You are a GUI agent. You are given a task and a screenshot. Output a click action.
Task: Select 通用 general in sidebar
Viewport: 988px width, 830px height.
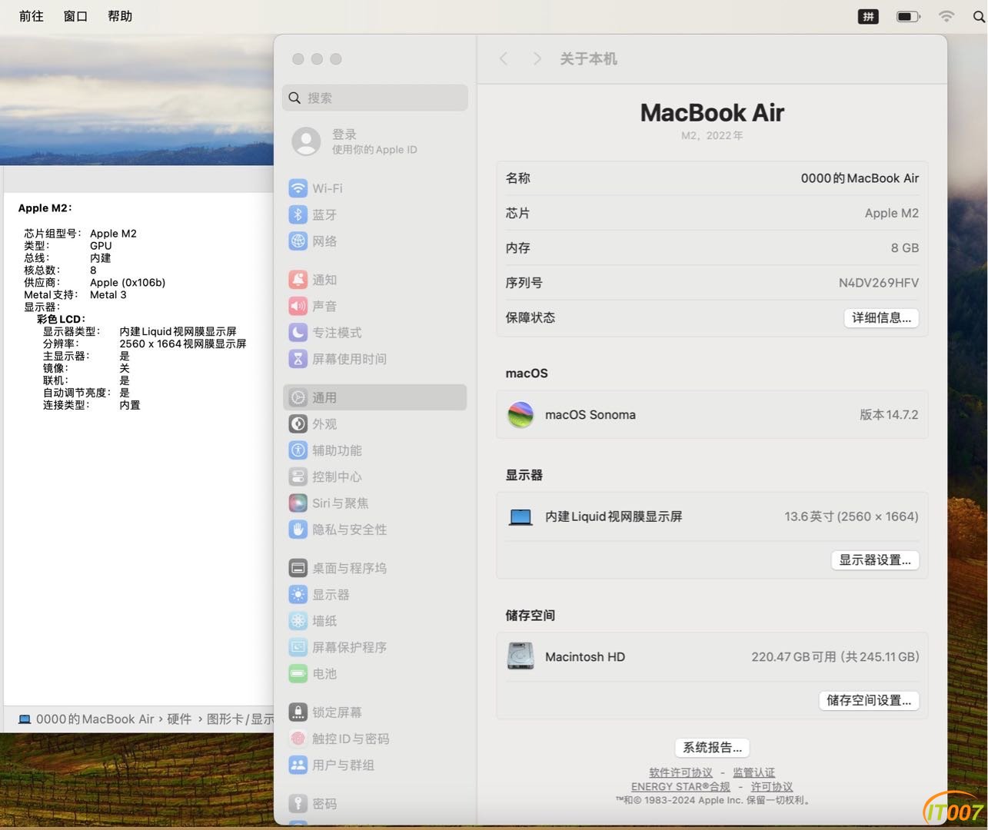(x=374, y=397)
